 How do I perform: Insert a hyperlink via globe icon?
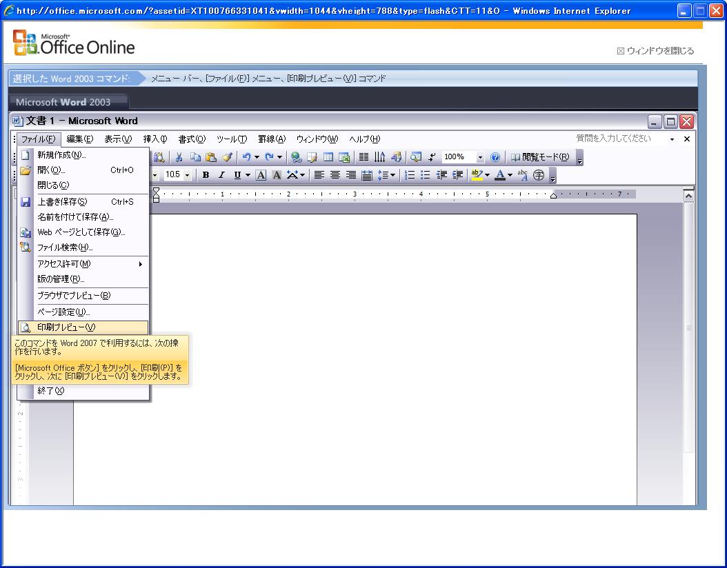[x=297, y=157]
